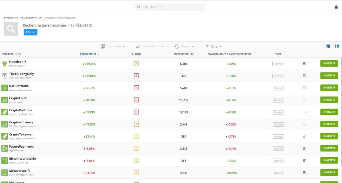This screenshot has height=183, width=342.
Task: Sort by RISQUE column header
Action: coord(137,54)
